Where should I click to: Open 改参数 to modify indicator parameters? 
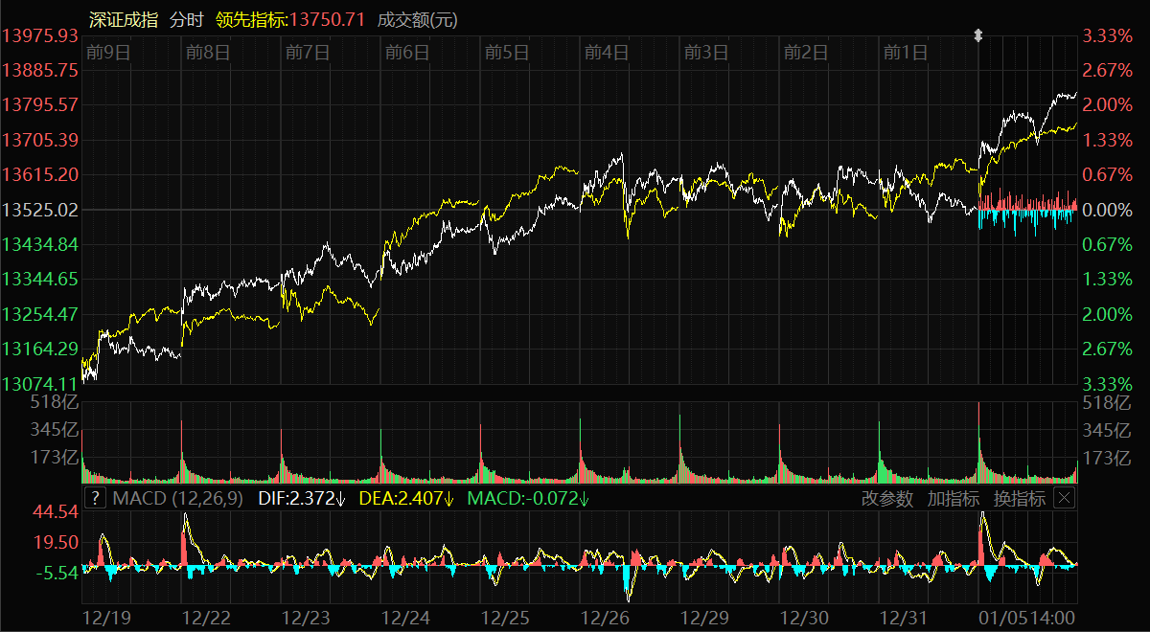[x=886, y=499]
